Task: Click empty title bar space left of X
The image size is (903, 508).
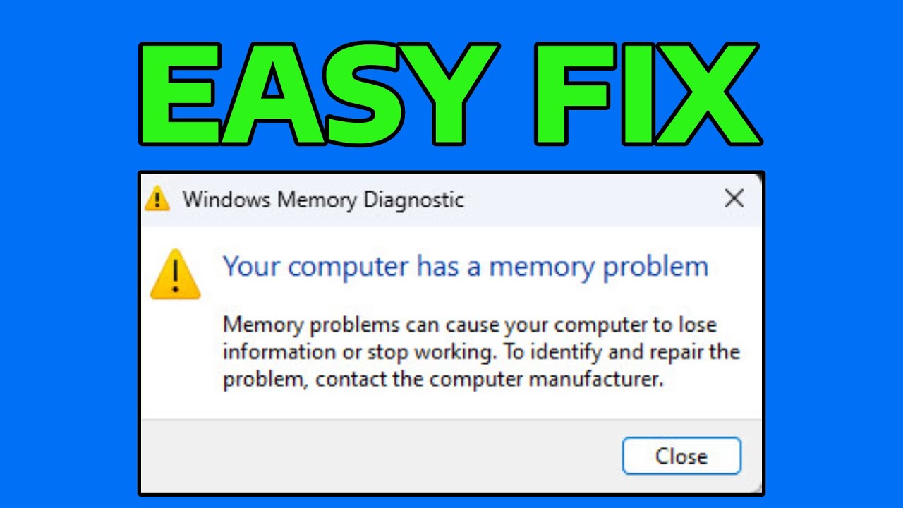Action: tap(593, 200)
